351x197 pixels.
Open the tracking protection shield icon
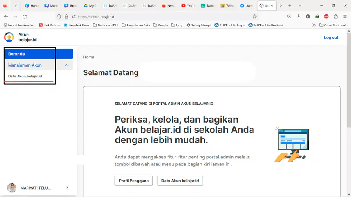point(59,16)
